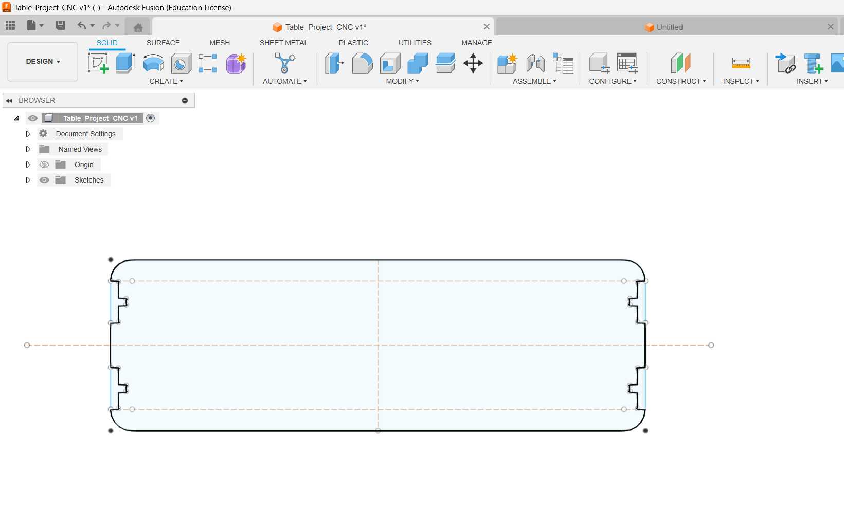Select the Revolve tool
The image size is (844, 507).
pos(153,63)
